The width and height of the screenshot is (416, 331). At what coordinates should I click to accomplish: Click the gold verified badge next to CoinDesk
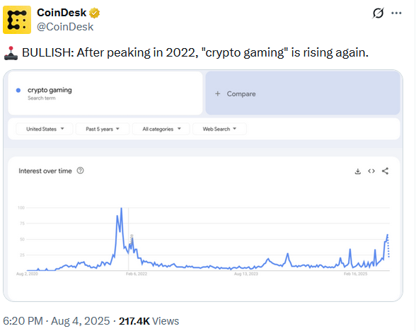(94, 13)
